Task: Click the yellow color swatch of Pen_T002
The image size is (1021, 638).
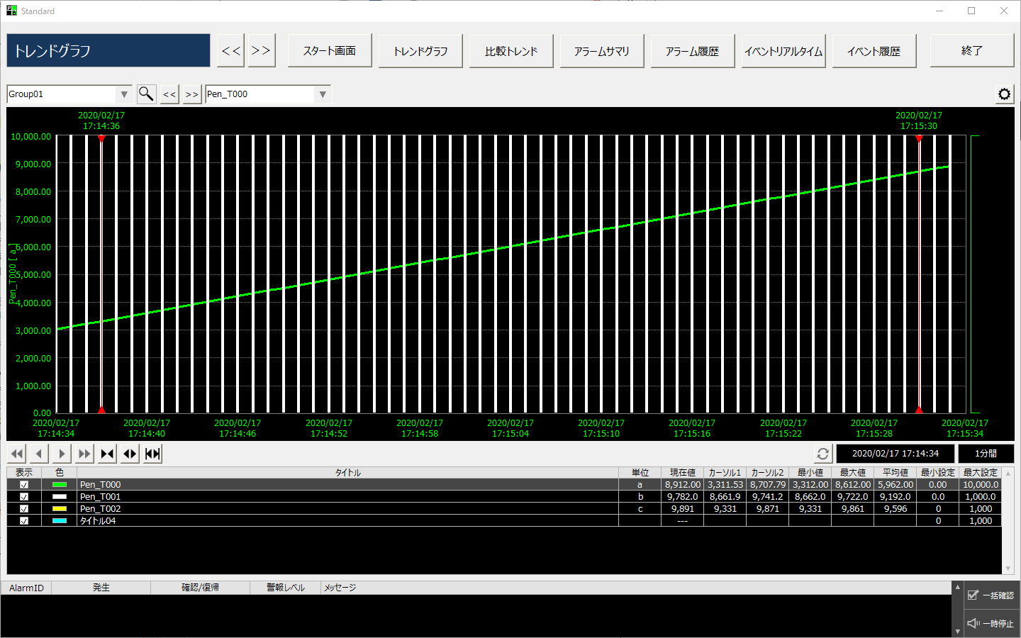Action: [60, 509]
